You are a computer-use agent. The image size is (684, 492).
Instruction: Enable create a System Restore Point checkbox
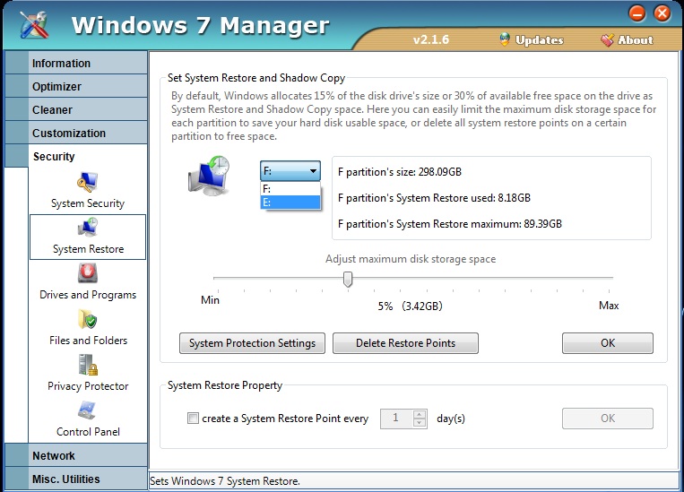coord(193,418)
